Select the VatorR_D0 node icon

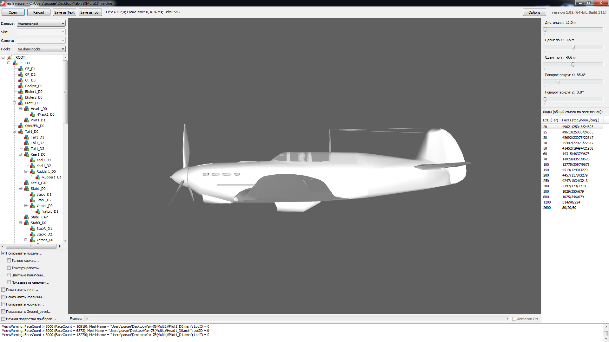[32, 240]
